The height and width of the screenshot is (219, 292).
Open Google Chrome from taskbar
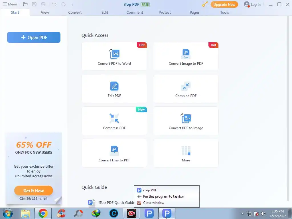43,213
